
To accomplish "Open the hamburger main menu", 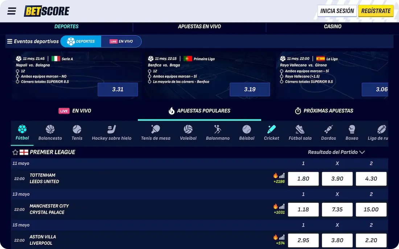I will point(12,11).
